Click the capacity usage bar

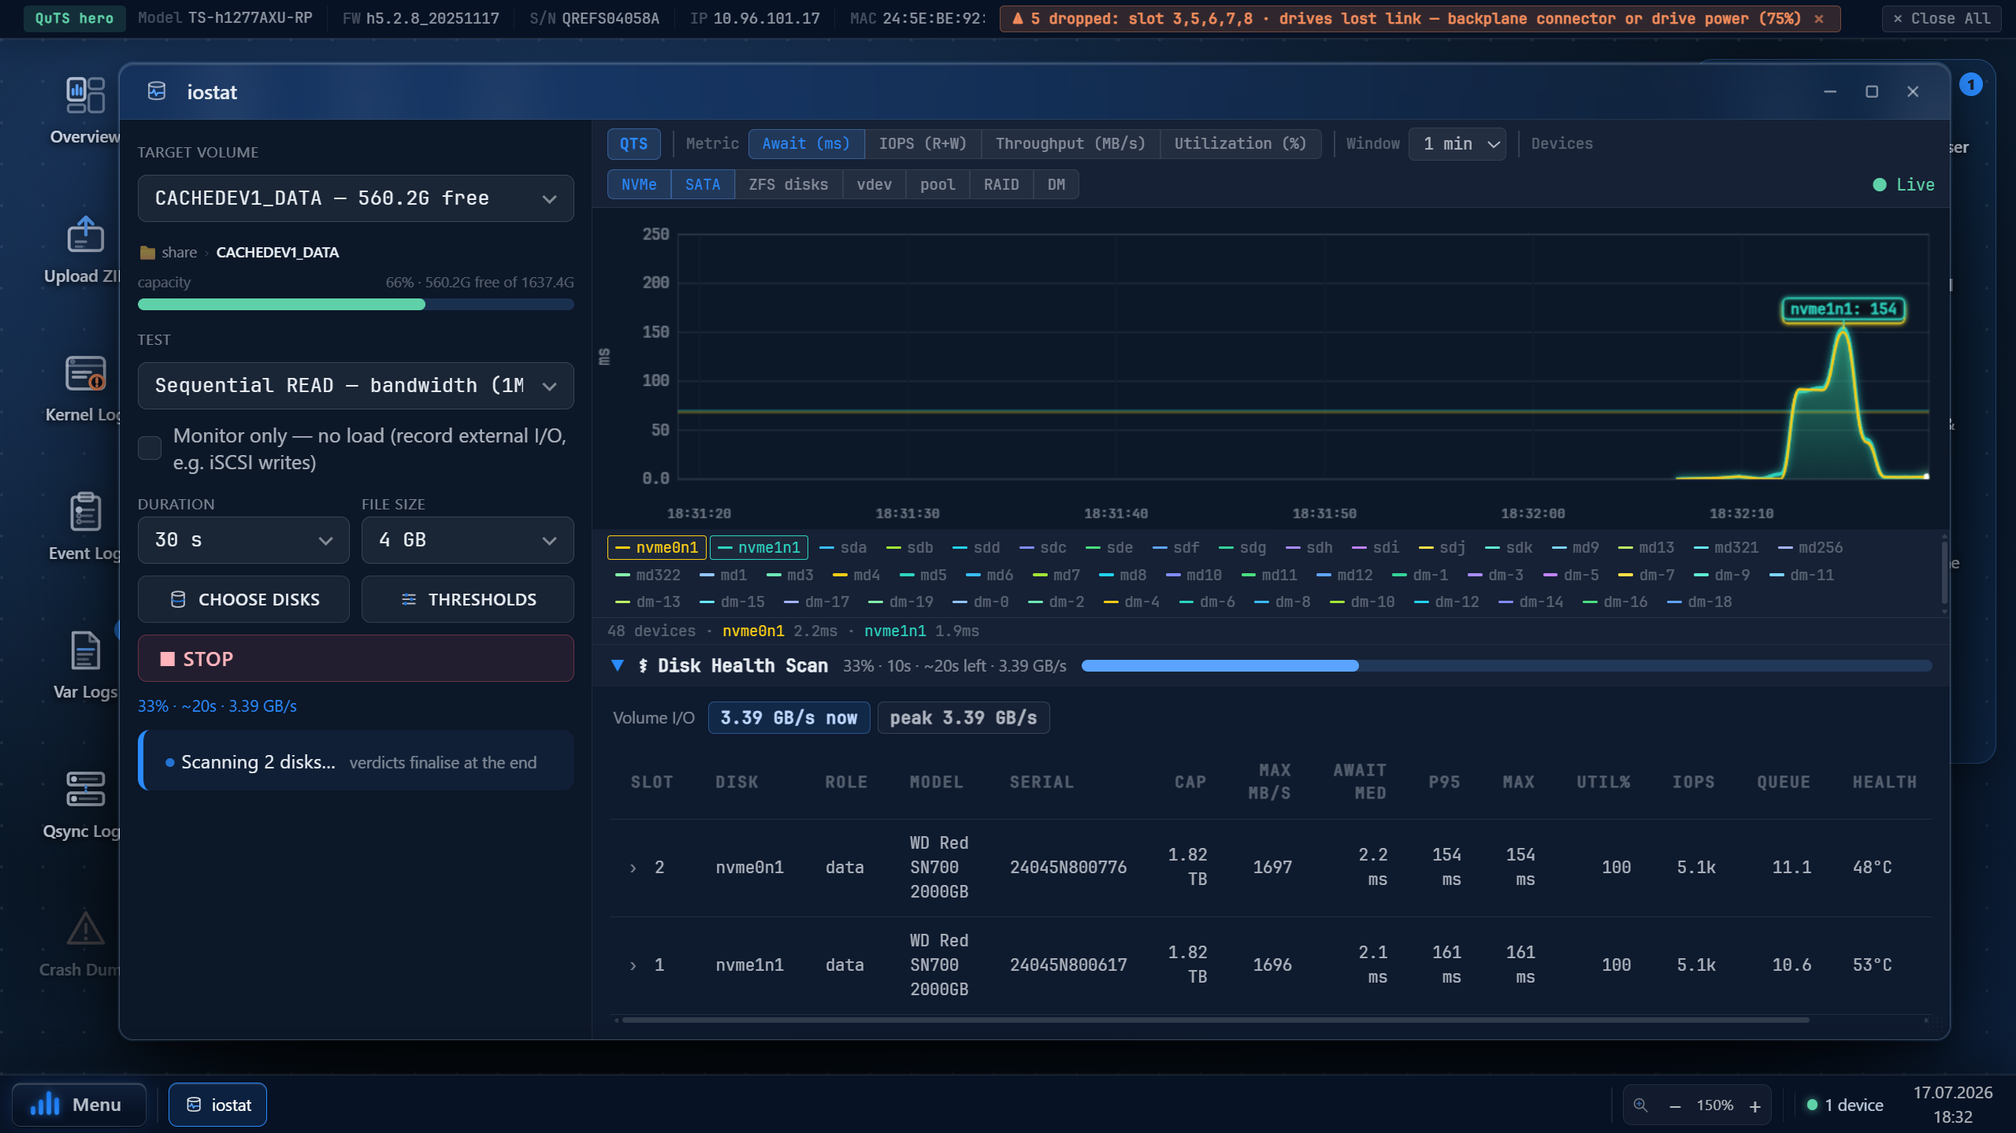355,305
